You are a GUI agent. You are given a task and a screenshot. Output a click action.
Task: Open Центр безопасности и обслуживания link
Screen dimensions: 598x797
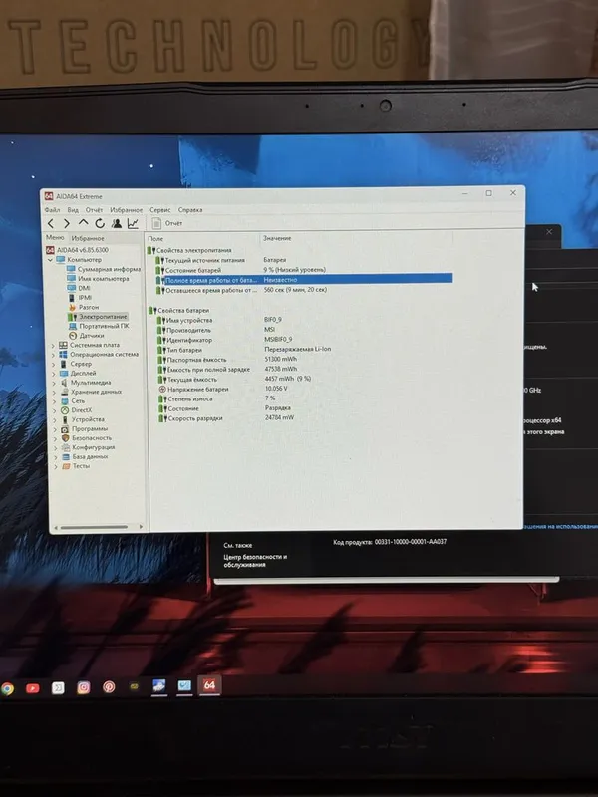(255, 560)
